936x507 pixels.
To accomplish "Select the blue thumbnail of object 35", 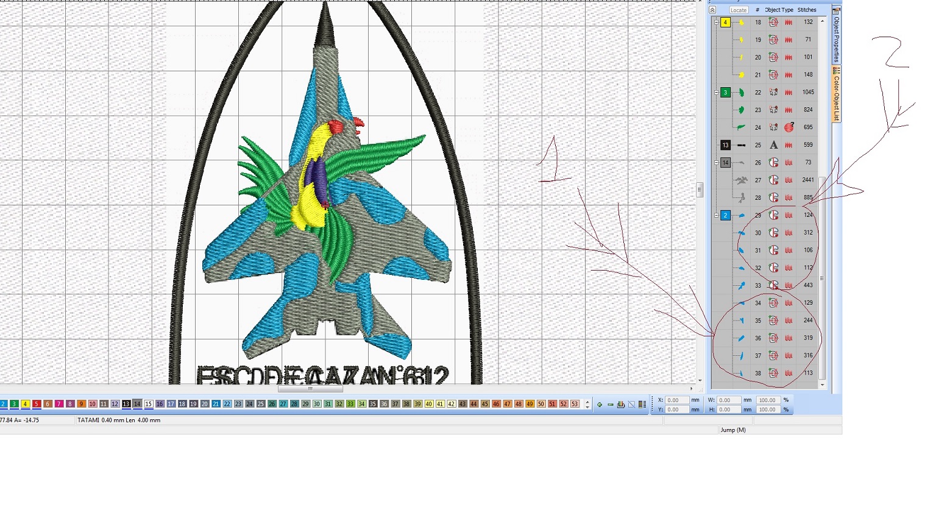I will 742,321.
